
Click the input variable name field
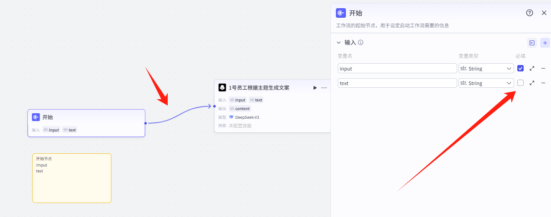[x=397, y=69]
